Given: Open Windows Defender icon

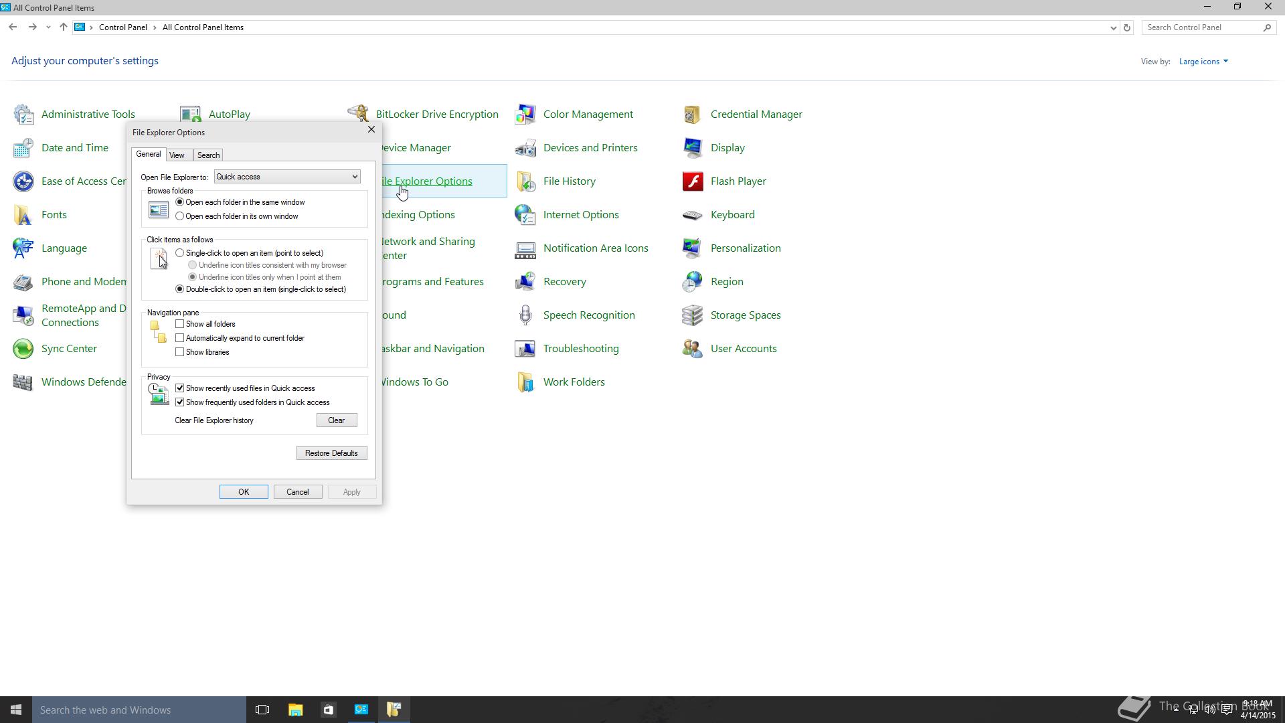Looking at the screenshot, I should [x=23, y=382].
